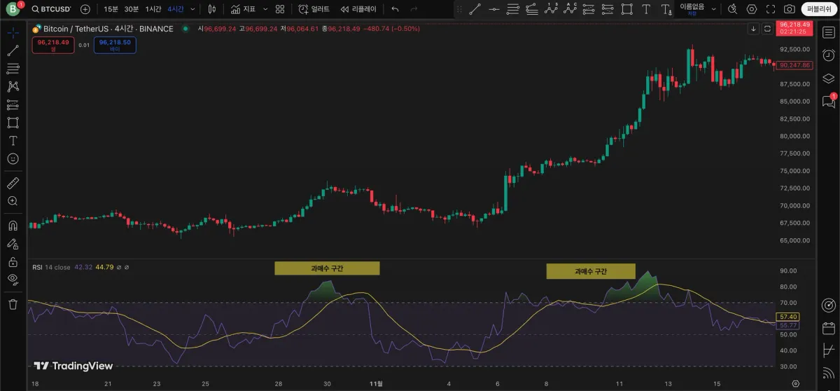Open the 지표 indicators dialog
840x391 pixels.
click(x=244, y=10)
